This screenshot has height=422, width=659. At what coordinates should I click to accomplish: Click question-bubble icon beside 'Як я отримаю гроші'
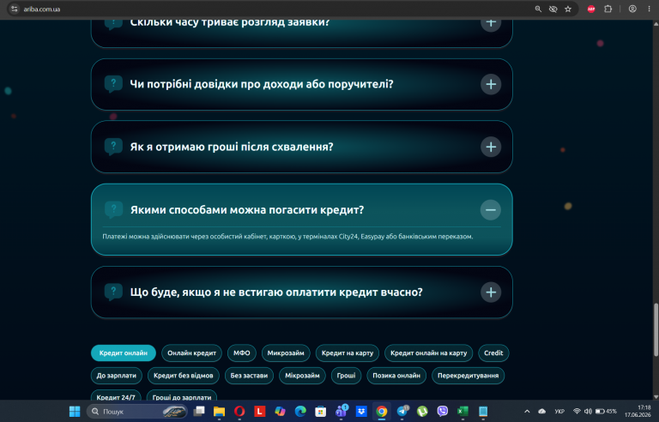point(113,147)
